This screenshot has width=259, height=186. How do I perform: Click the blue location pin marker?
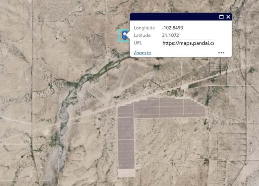click(125, 35)
